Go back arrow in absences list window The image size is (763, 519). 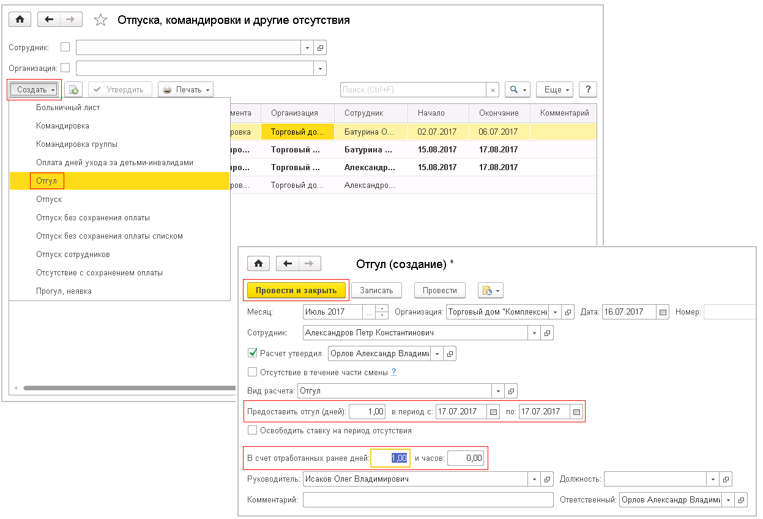(x=48, y=20)
